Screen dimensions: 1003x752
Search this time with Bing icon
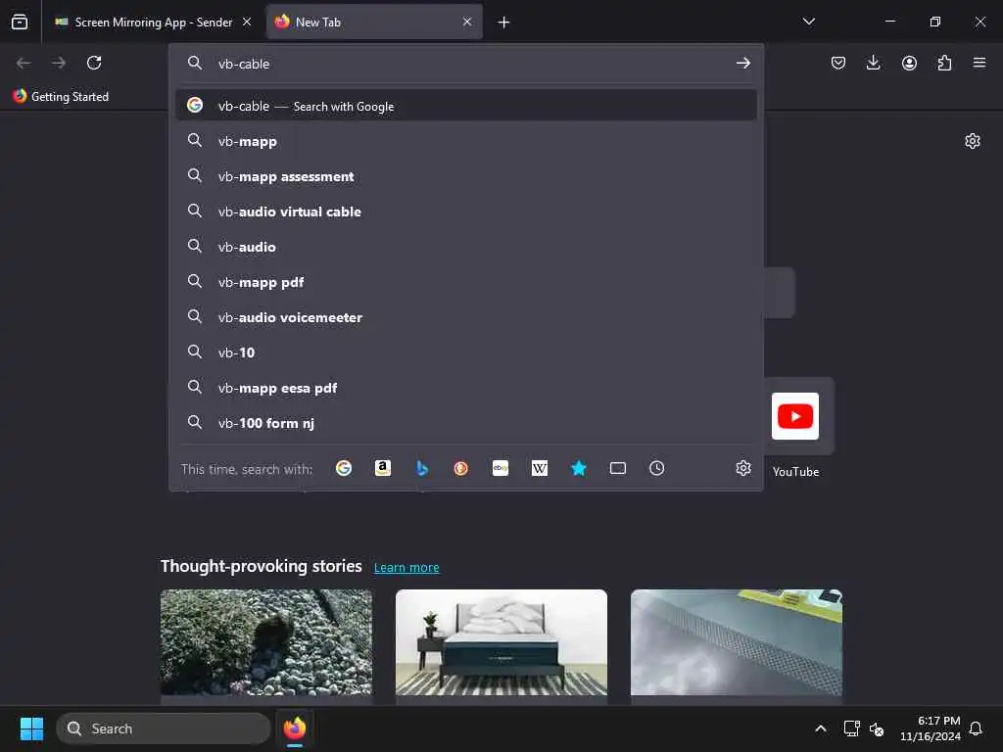(x=421, y=468)
